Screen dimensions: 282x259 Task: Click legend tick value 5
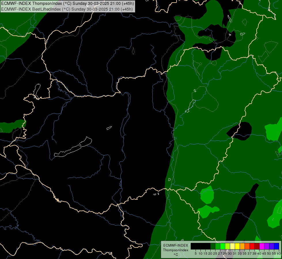[x=196, y=254]
